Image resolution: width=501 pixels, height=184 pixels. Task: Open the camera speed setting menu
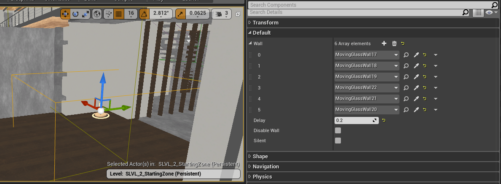221,14
